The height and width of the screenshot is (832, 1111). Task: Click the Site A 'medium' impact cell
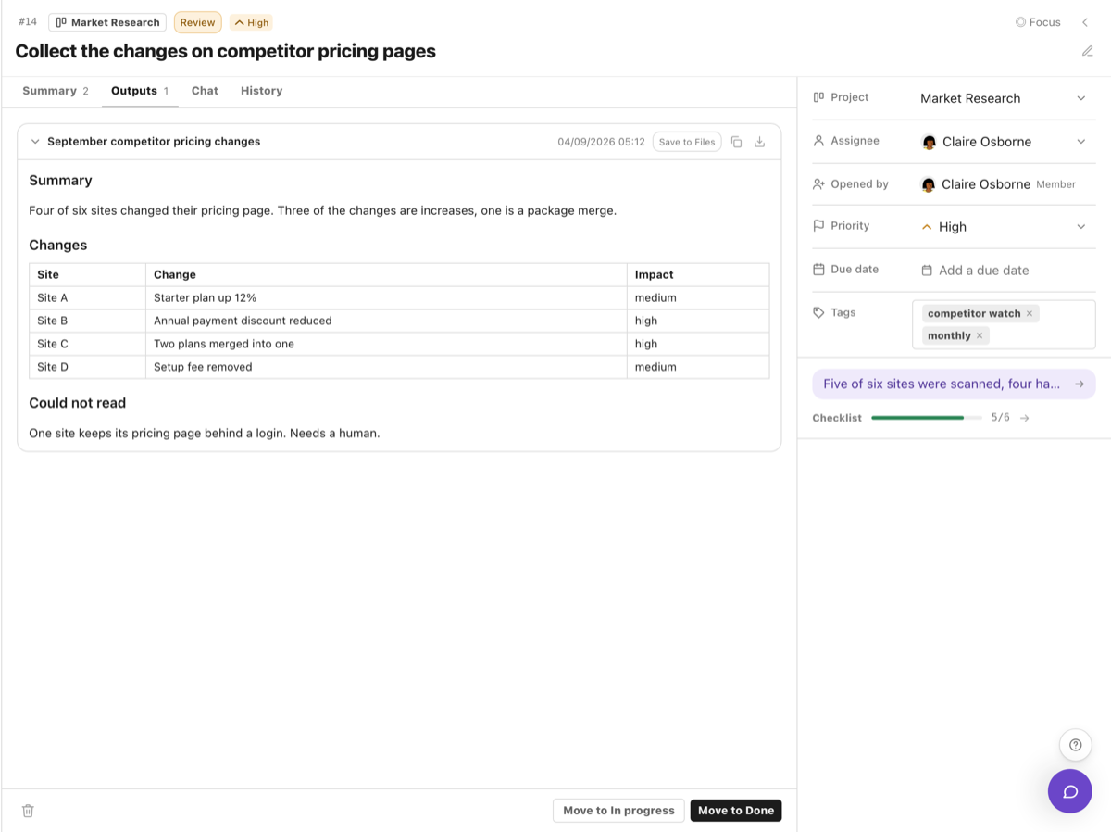point(698,298)
